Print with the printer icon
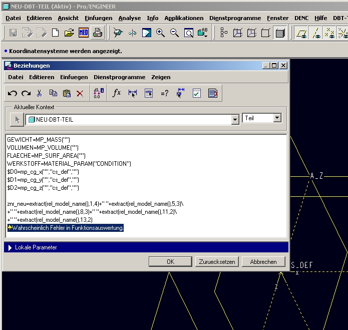 98,33
